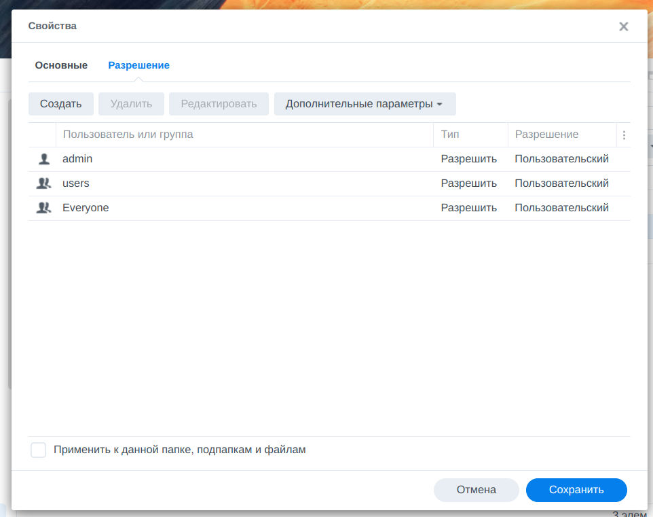The width and height of the screenshot is (653, 517).
Task: Click the Тип column header
Action: [450, 135]
